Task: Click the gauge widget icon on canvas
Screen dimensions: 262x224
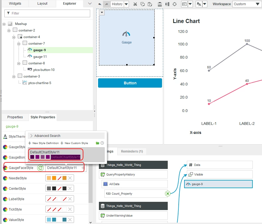Action: coord(126,34)
